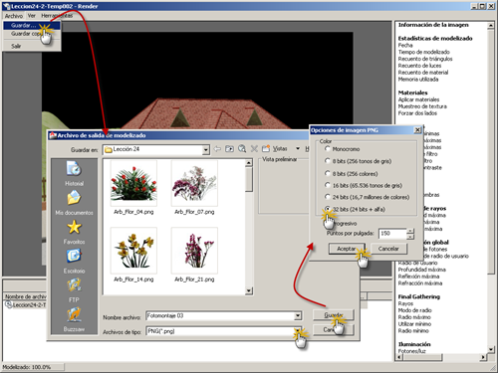
Task: Choose Guardar... from the Archivo menu
Action: 32,25
